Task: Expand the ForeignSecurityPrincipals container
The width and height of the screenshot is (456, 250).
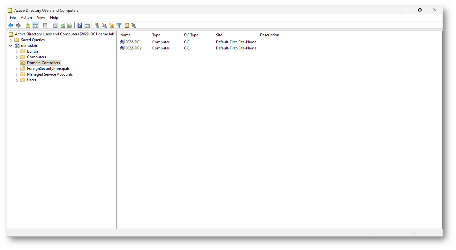Action: pos(17,69)
